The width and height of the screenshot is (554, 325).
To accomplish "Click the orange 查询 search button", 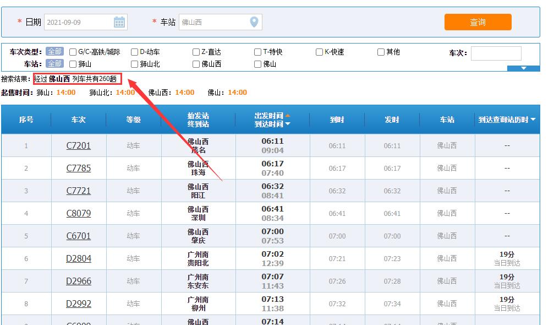I will pyautogui.click(x=478, y=22).
